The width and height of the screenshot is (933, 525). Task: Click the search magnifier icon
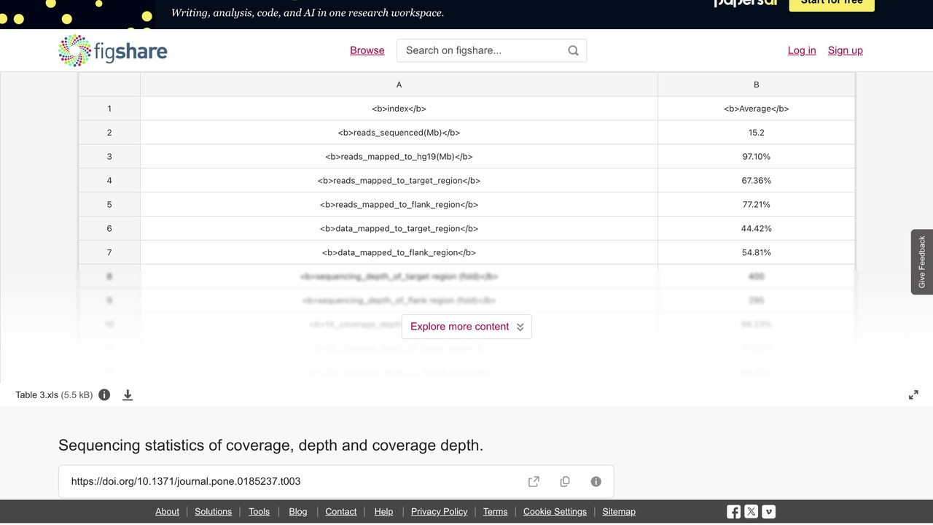coord(573,50)
